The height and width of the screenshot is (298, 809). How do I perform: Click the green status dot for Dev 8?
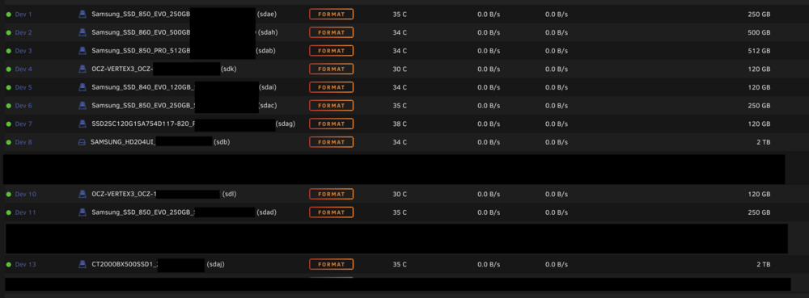[x=8, y=142]
